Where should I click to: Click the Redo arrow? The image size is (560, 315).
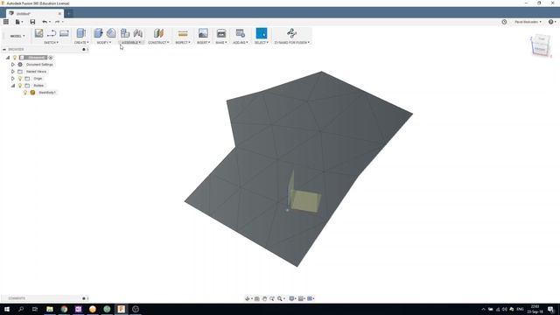(x=57, y=22)
